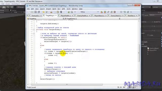Switch to the PlayerHealth.cs tab
The height and width of the screenshot is (91, 162).
point(66,16)
